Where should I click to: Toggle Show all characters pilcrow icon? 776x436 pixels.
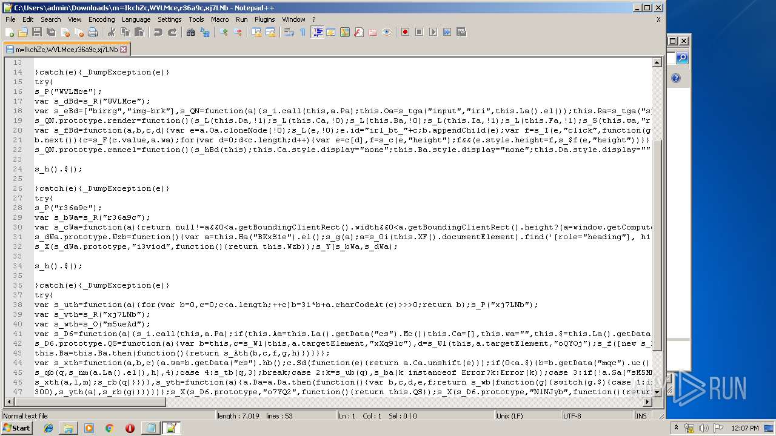303,32
